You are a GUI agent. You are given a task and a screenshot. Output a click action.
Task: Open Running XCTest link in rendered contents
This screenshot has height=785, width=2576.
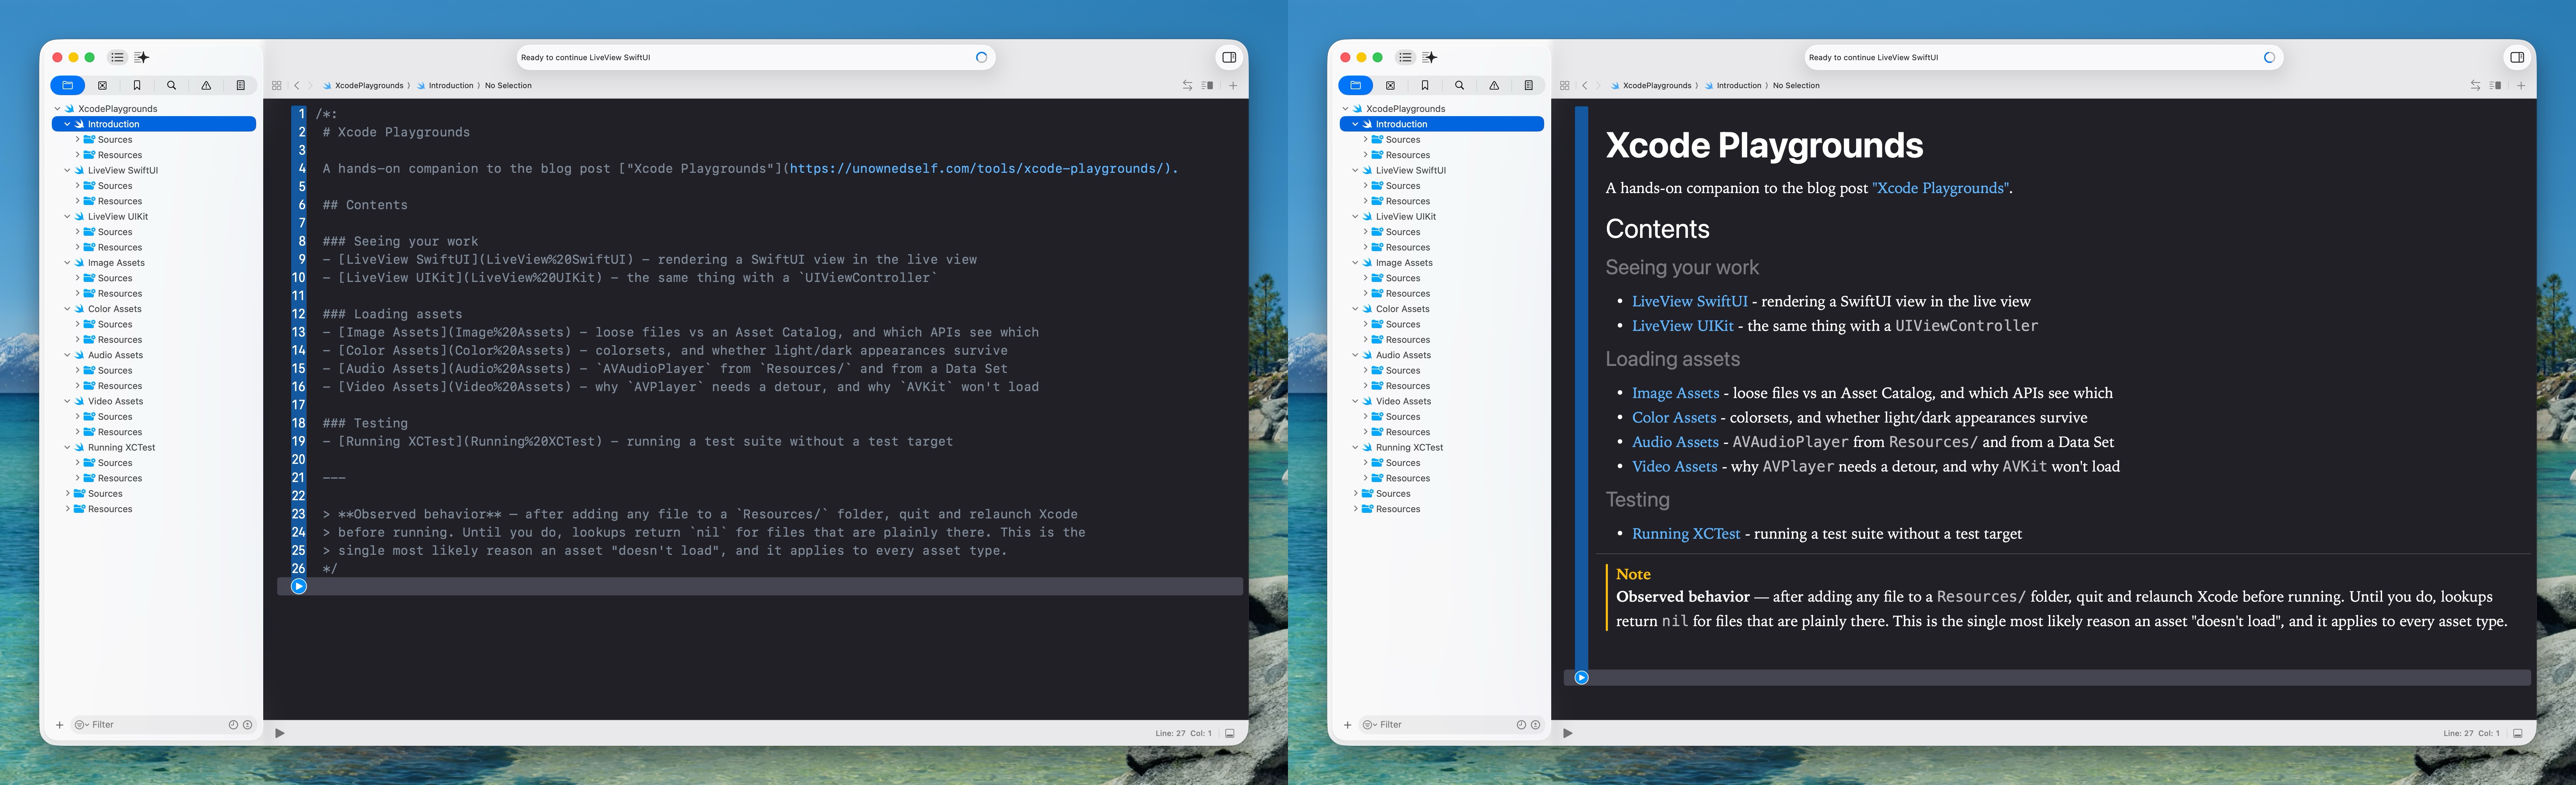coord(1686,534)
